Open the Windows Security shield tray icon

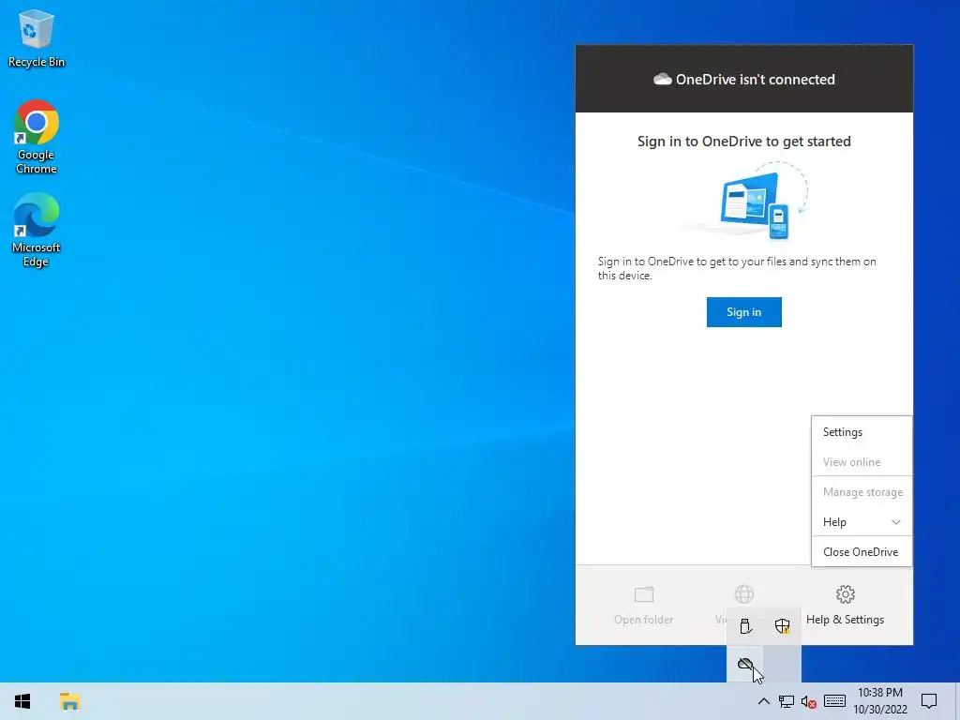782,625
